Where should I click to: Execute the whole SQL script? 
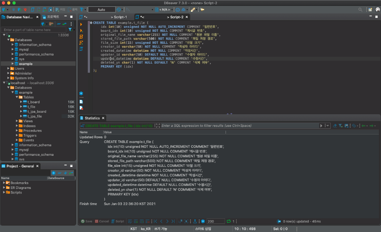click(x=81, y=37)
